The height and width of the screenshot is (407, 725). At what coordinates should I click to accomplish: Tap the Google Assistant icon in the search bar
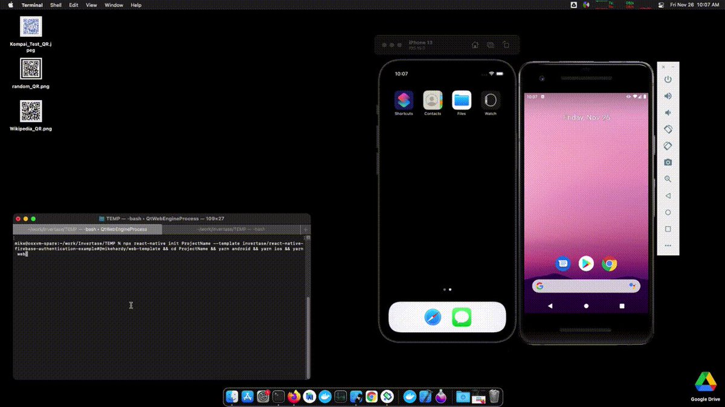(x=632, y=286)
